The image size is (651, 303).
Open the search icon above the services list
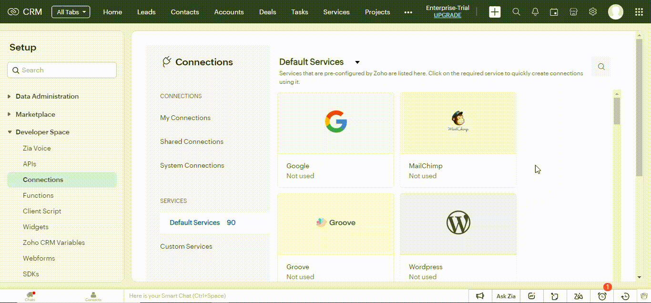(x=601, y=67)
